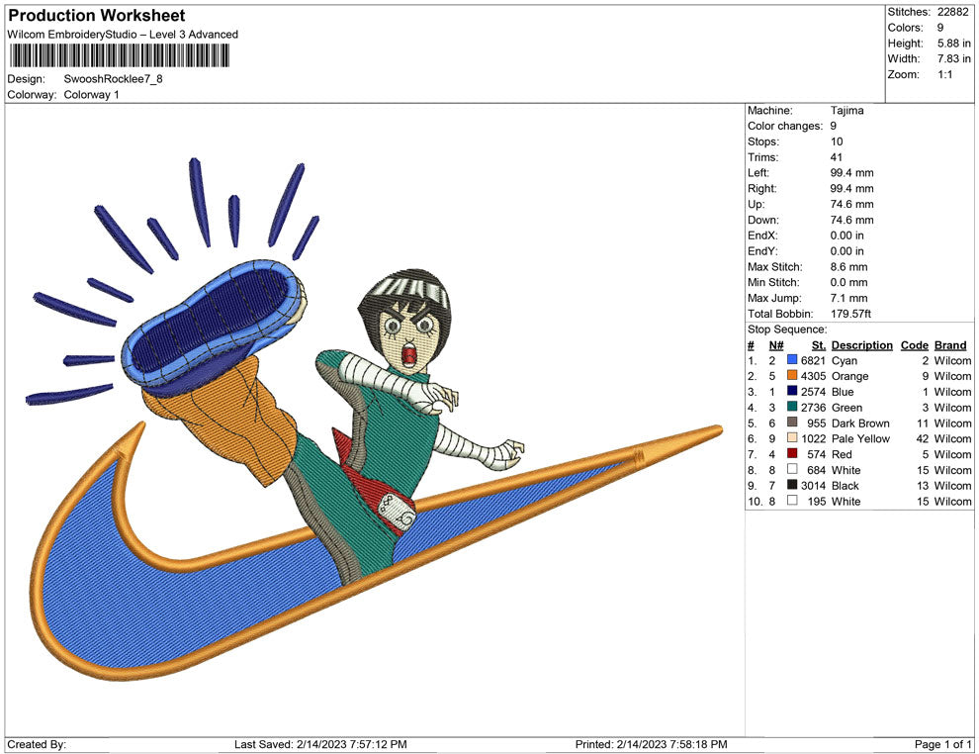This screenshot has width=979, height=754.
Task: Click 'Last Saved: 2/14/2023 7:57:12 PM'
Action: [x=320, y=744]
